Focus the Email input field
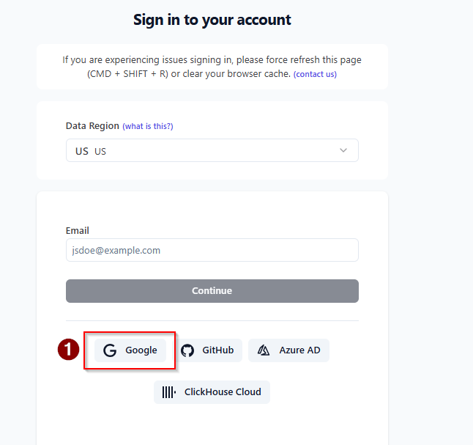This screenshot has height=445, width=473. click(x=212, y=250)
